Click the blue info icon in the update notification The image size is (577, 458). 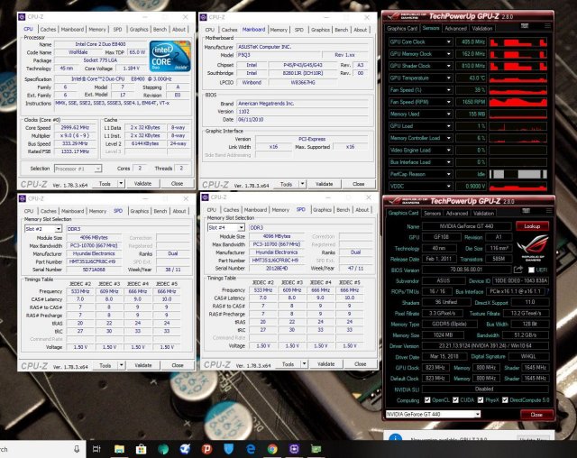click(x=396, y=438)
